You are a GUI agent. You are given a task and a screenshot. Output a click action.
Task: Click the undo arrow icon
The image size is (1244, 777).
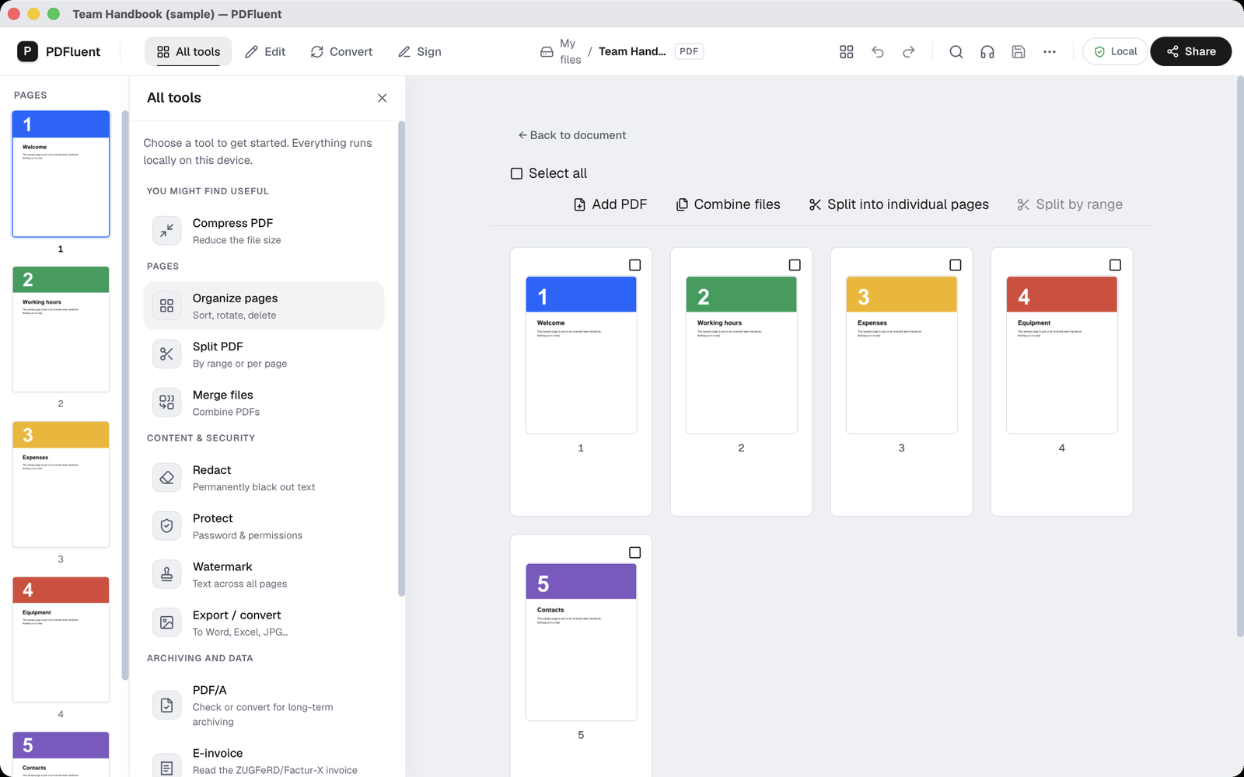[x=878, y=51]
